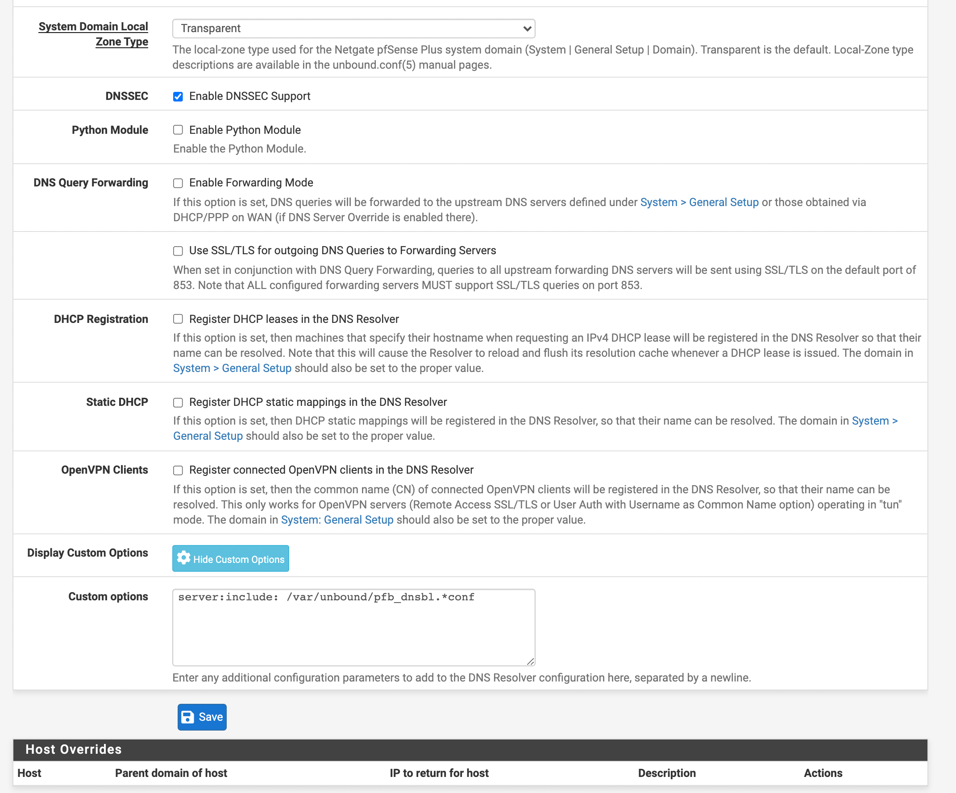Click the Hide Custom Options button
This screenshot has width=956, height=793.
230,558
